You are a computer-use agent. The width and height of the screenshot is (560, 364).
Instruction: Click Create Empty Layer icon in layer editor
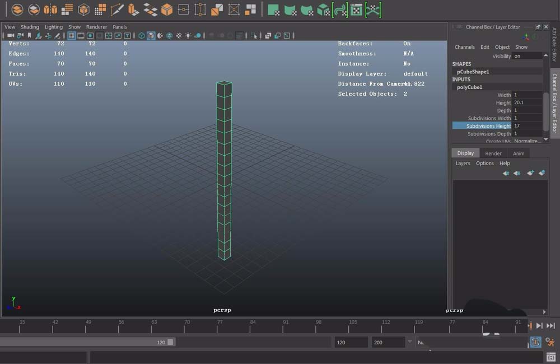pyautogui.click(x=530, y=173)
